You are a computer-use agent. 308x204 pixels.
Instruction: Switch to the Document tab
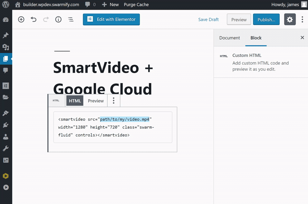pos(229,38)
